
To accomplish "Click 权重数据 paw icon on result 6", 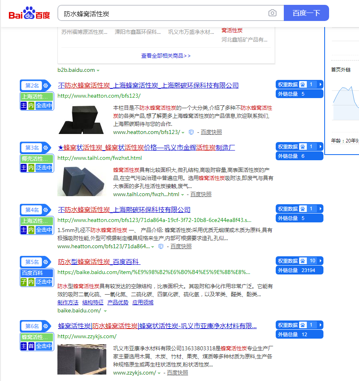I will point(303,325).
